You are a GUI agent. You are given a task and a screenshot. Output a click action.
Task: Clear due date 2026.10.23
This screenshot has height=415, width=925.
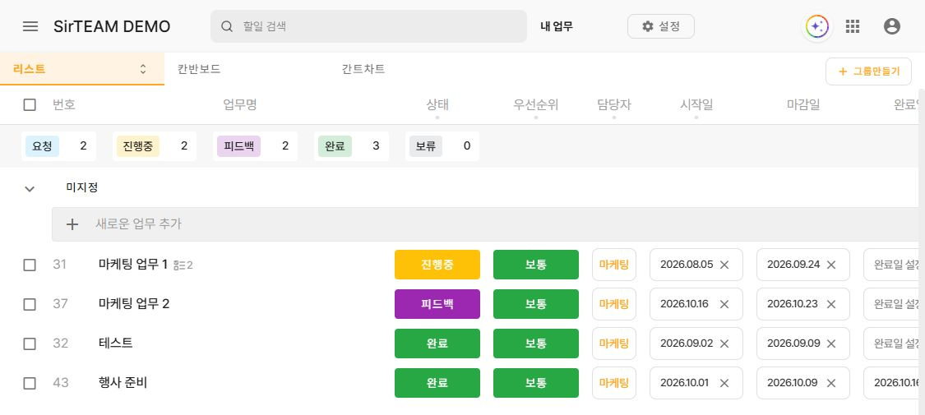point(831,304)
